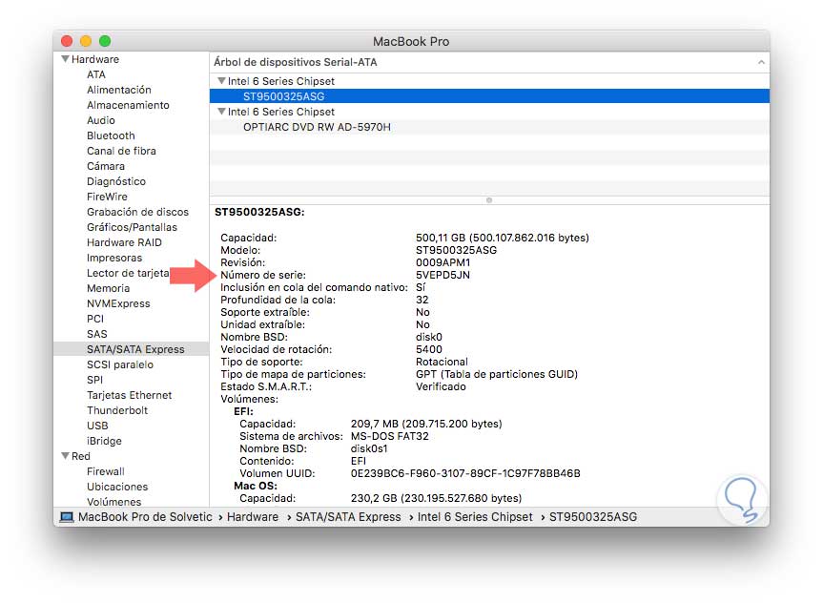Select SAS in the sidebar

[96, 334]
